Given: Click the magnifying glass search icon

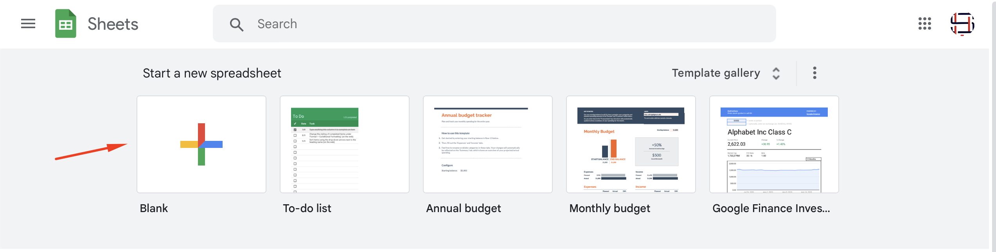Looking at the screenshot, I should 236,24.
